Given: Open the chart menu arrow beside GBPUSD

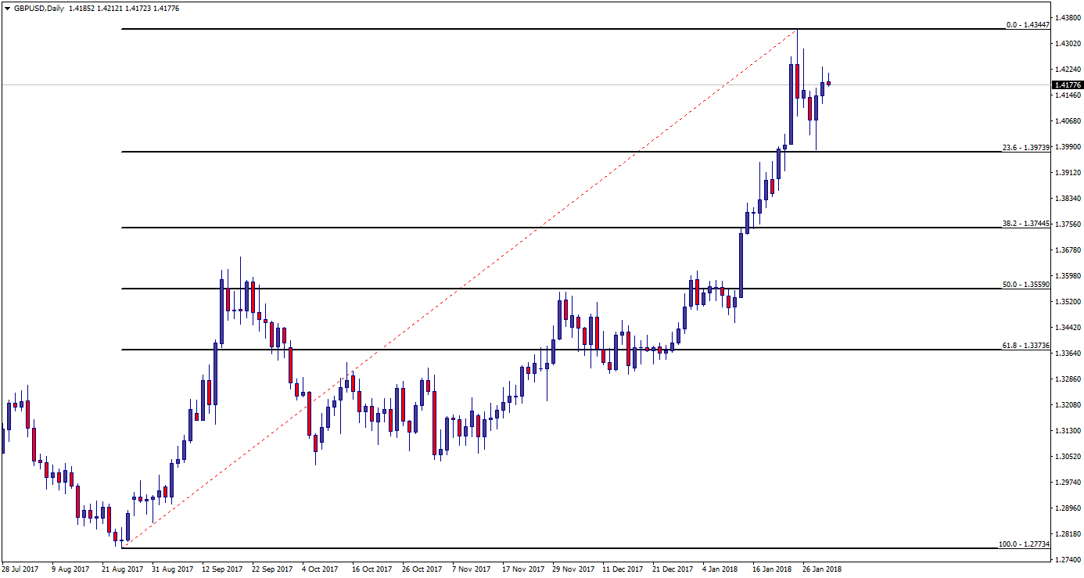Looking at the screenshot, I should (x=7, y=8).
